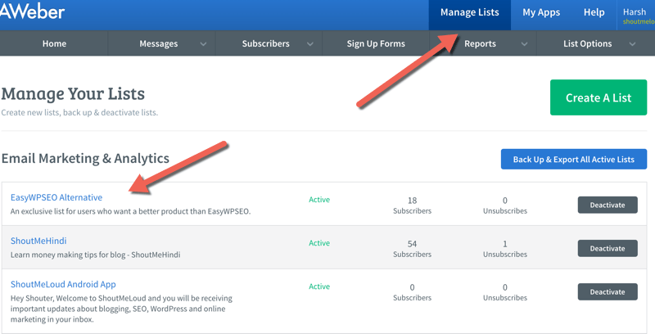This screenshot has width=655, height=334.
Task: Deactivate the ShoutMeLoud Android App list
Action: point(608,291)
